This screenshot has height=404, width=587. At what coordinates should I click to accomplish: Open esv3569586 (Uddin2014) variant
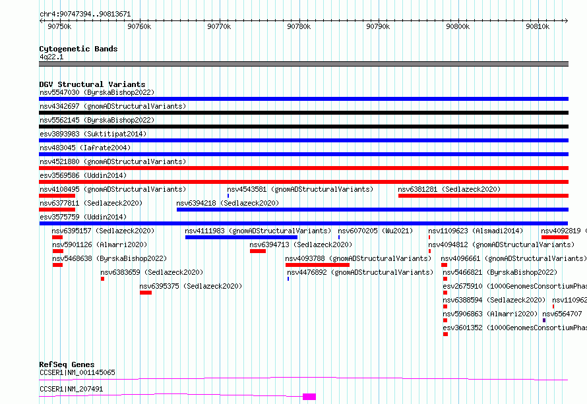click(83, 175)
